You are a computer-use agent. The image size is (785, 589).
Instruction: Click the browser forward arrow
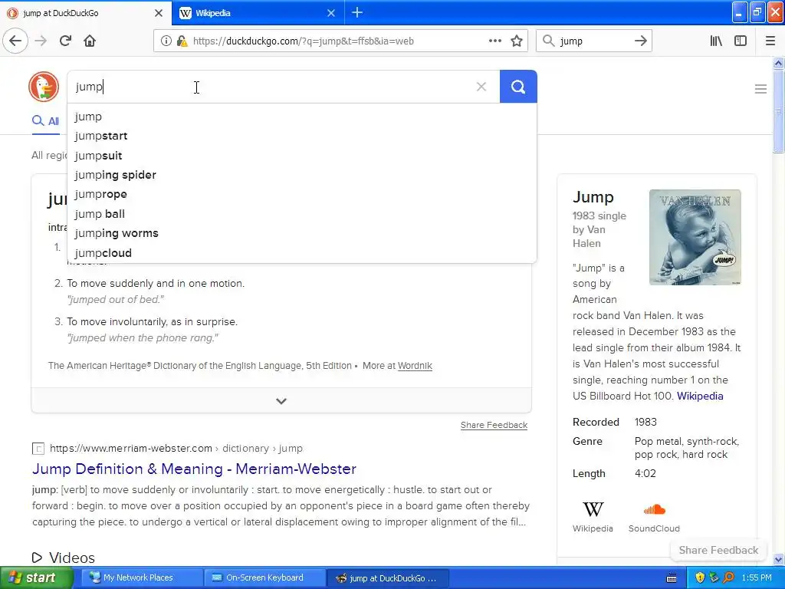(x=41, y=41)
